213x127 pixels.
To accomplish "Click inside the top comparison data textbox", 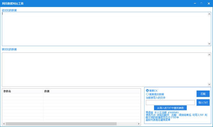I will [x=105, y=29].
